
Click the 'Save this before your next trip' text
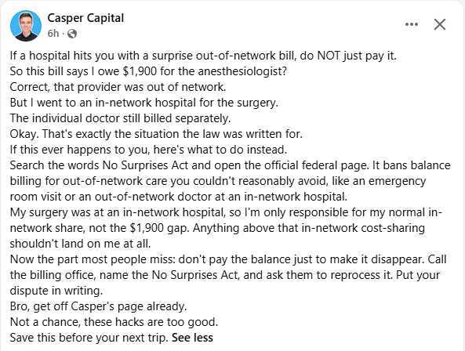click(x=89, y=338)
